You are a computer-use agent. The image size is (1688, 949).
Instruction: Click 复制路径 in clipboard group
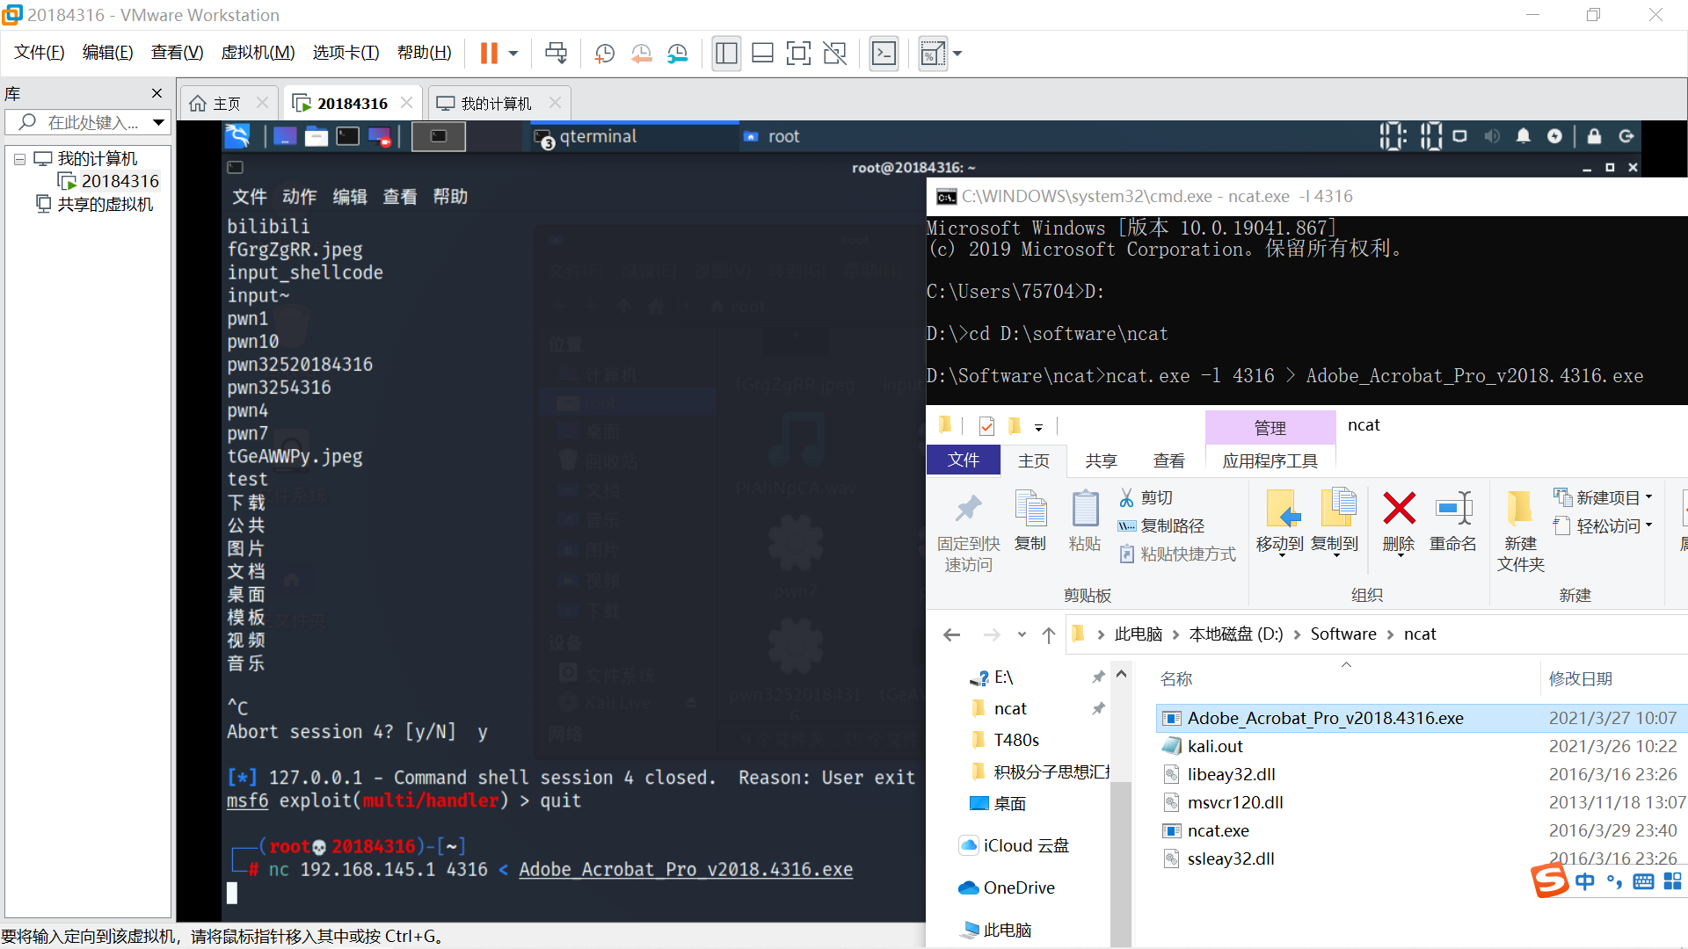[1171, 525]
